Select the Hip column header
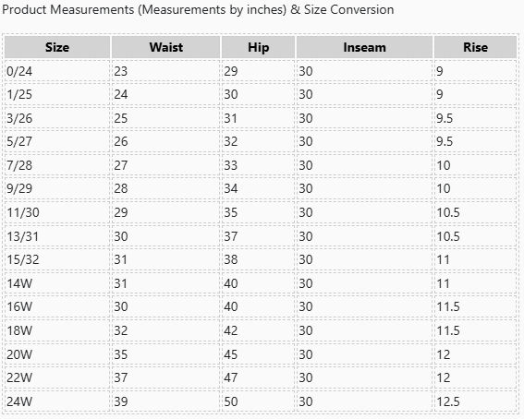 258,47
